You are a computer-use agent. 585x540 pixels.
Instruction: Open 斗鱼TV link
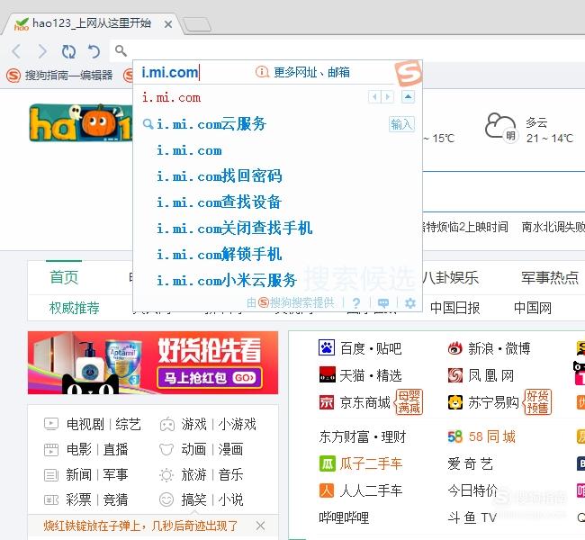(472, 517)
